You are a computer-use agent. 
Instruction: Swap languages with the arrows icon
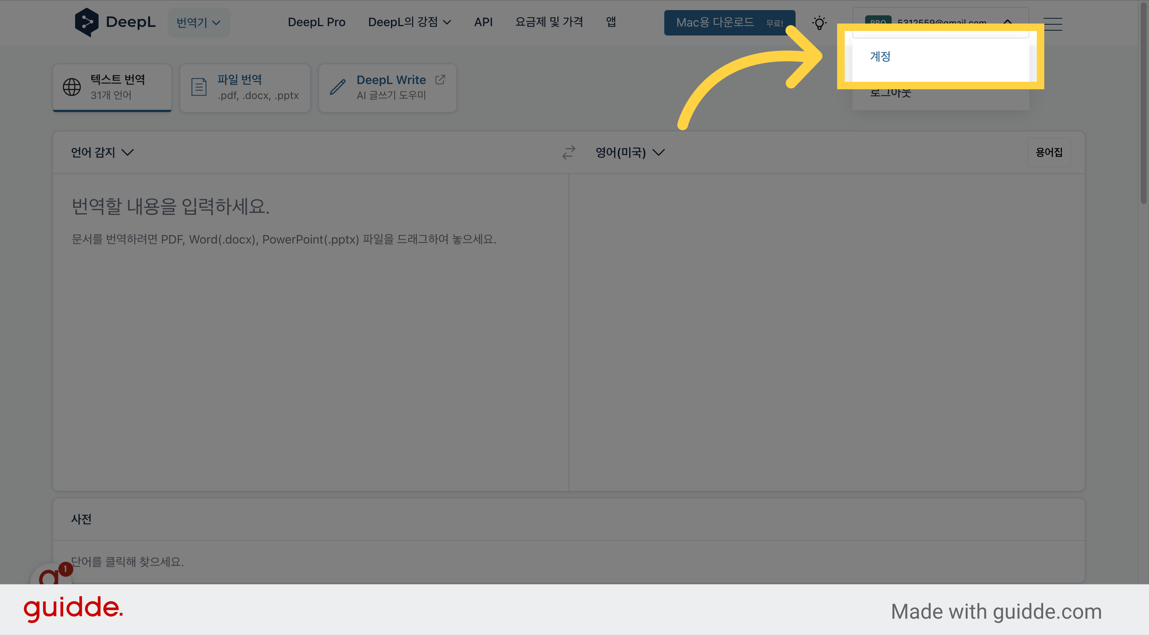pyautogui.click(x=569, y=152)
